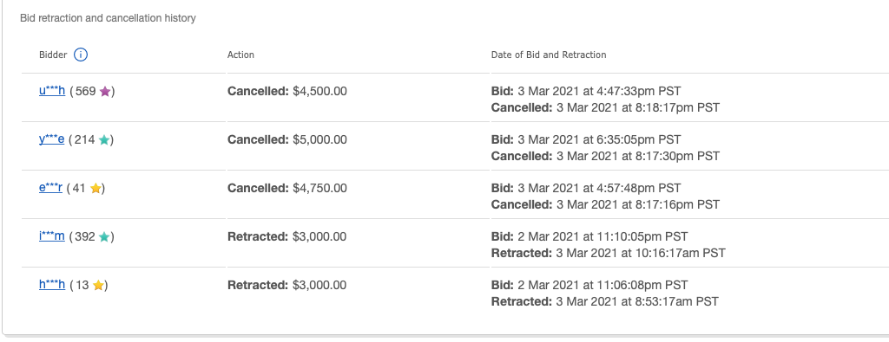889x342 pixels.
Task: Open bidder y***e profile link
Action: [x=51, y=139]
